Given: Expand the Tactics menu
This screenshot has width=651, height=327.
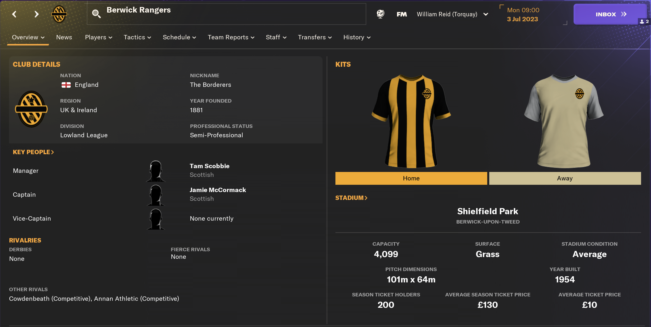Looking at the screenshot, I should tap(137, 37).
